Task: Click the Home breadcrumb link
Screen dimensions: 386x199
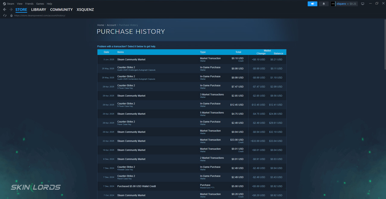Action: pos(100,25)
